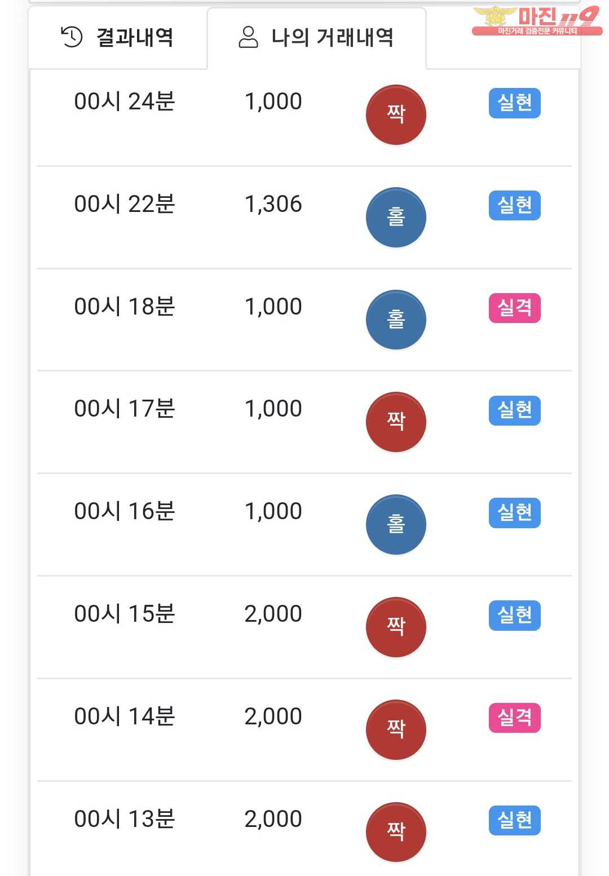Click the user profile icon
The height and width of the screenshot is (876, 609).
pyautogui.click(x=248, y=37)
